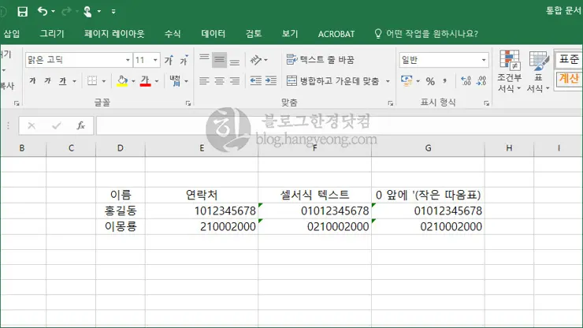Click the 어떤 작업을 원하시나요 search box

[x=426, y=33]
